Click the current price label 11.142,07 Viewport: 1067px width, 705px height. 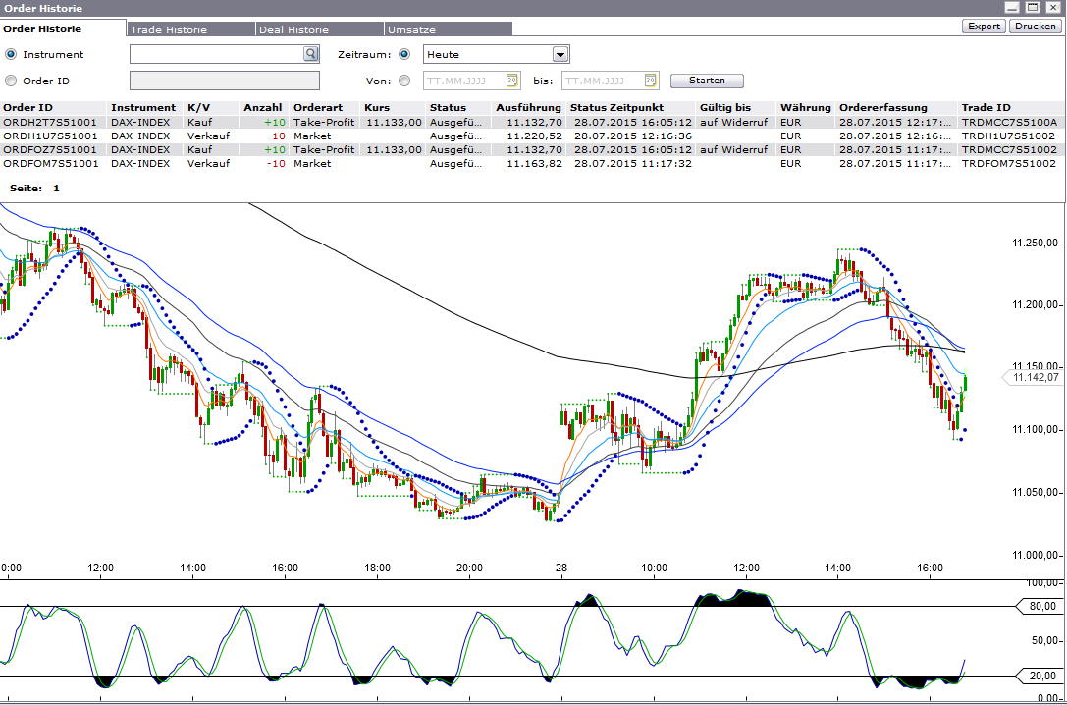(1036, 377)
